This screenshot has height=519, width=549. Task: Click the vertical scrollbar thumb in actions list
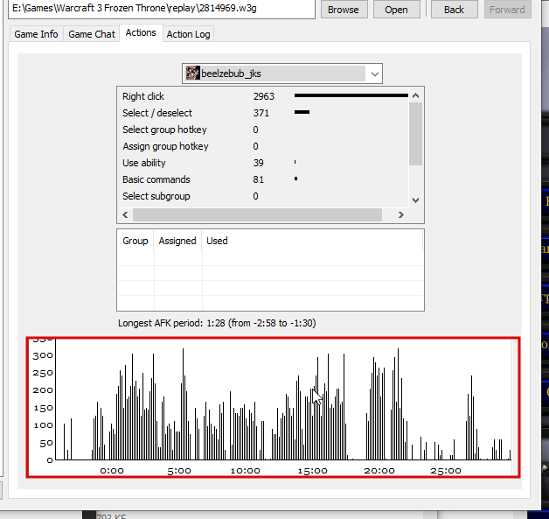(x=415, y=134)
